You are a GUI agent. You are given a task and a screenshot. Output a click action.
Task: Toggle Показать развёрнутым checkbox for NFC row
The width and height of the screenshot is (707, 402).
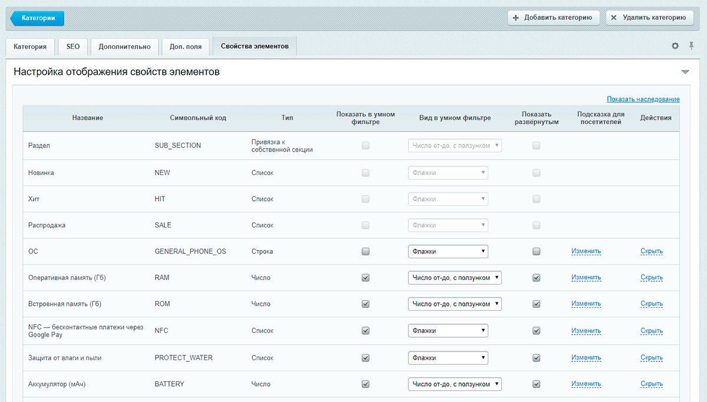pos(536,331)
